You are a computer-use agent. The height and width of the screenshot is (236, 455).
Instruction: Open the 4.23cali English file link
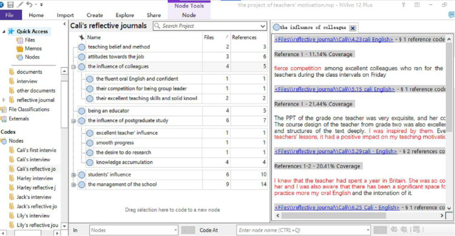click(x=334, y=39)
